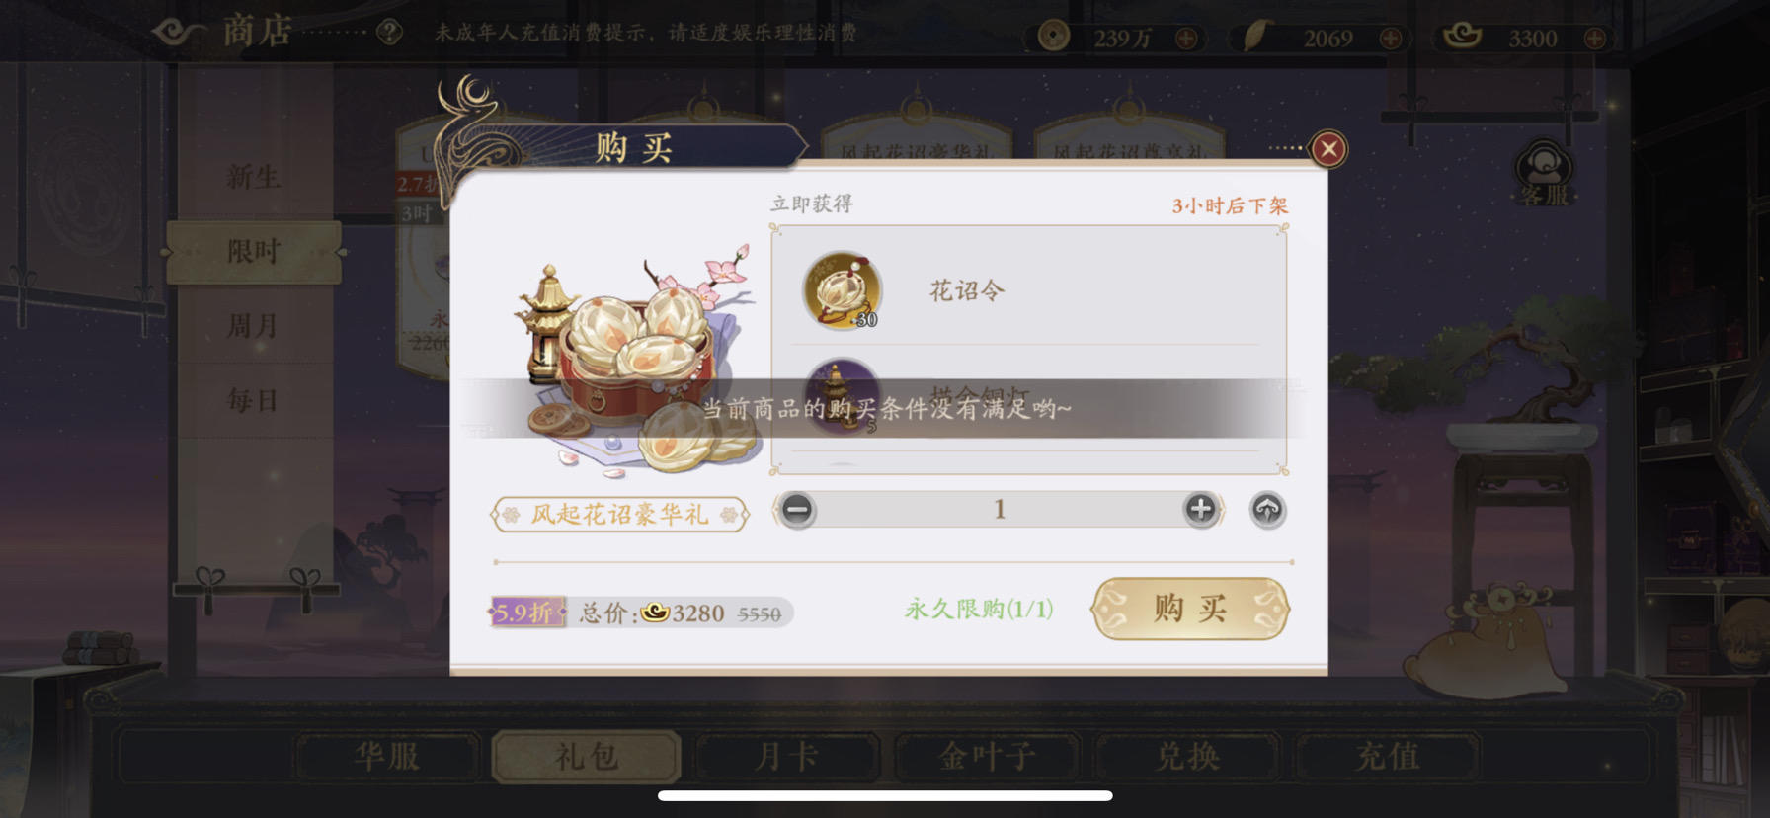Screen dimensions: 1770x818
Task: Add ingots via plus beside 3300
Action: 1594,39
